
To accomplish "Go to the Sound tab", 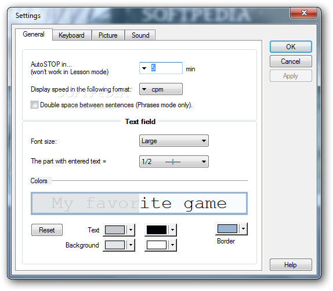I will [x=140, y=35].
